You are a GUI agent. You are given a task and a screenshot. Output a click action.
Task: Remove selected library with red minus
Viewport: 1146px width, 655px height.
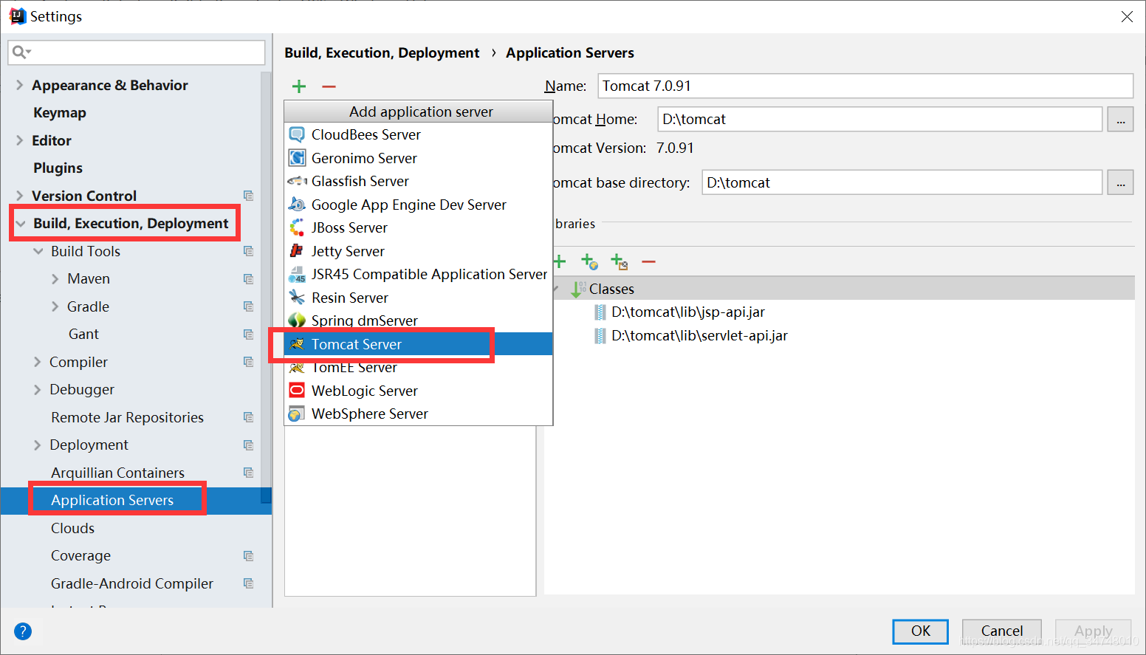click(x=648, y=261)
